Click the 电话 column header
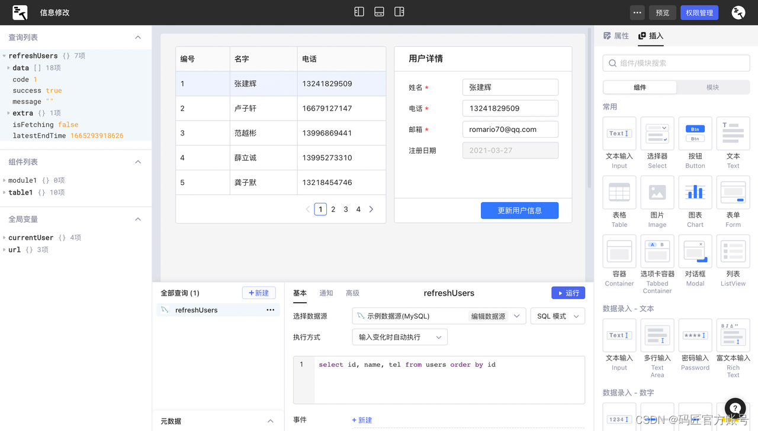758x431 pixels. [x=342, y=59]
